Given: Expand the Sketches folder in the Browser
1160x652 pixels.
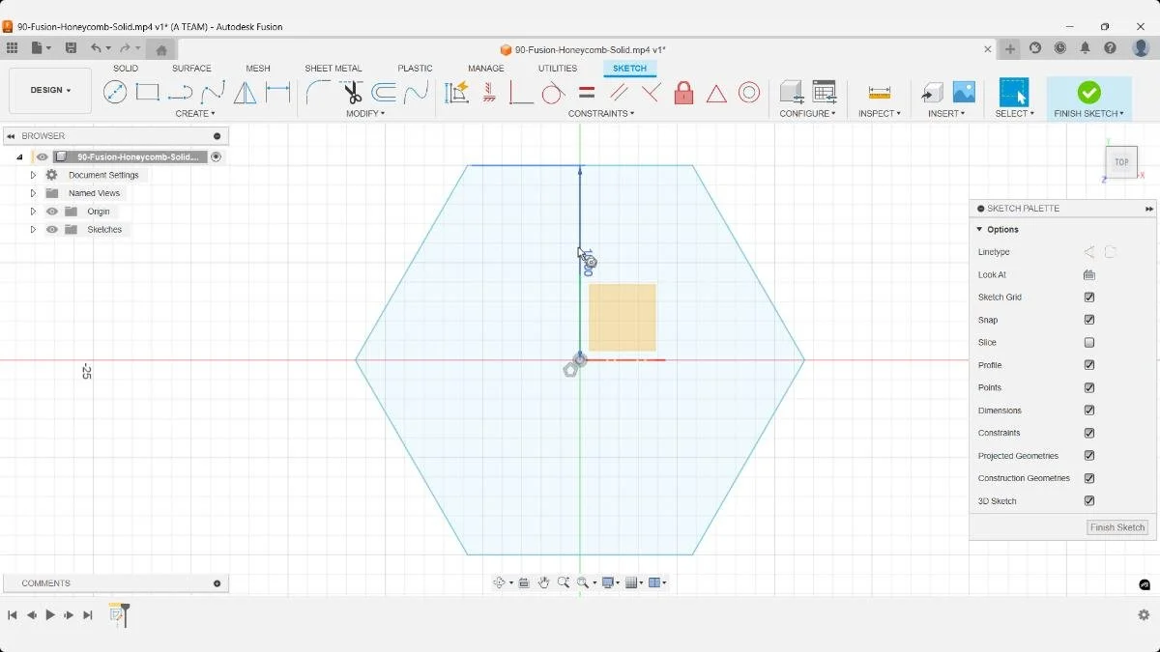Looking at the screenshot, I should [32, 229].
